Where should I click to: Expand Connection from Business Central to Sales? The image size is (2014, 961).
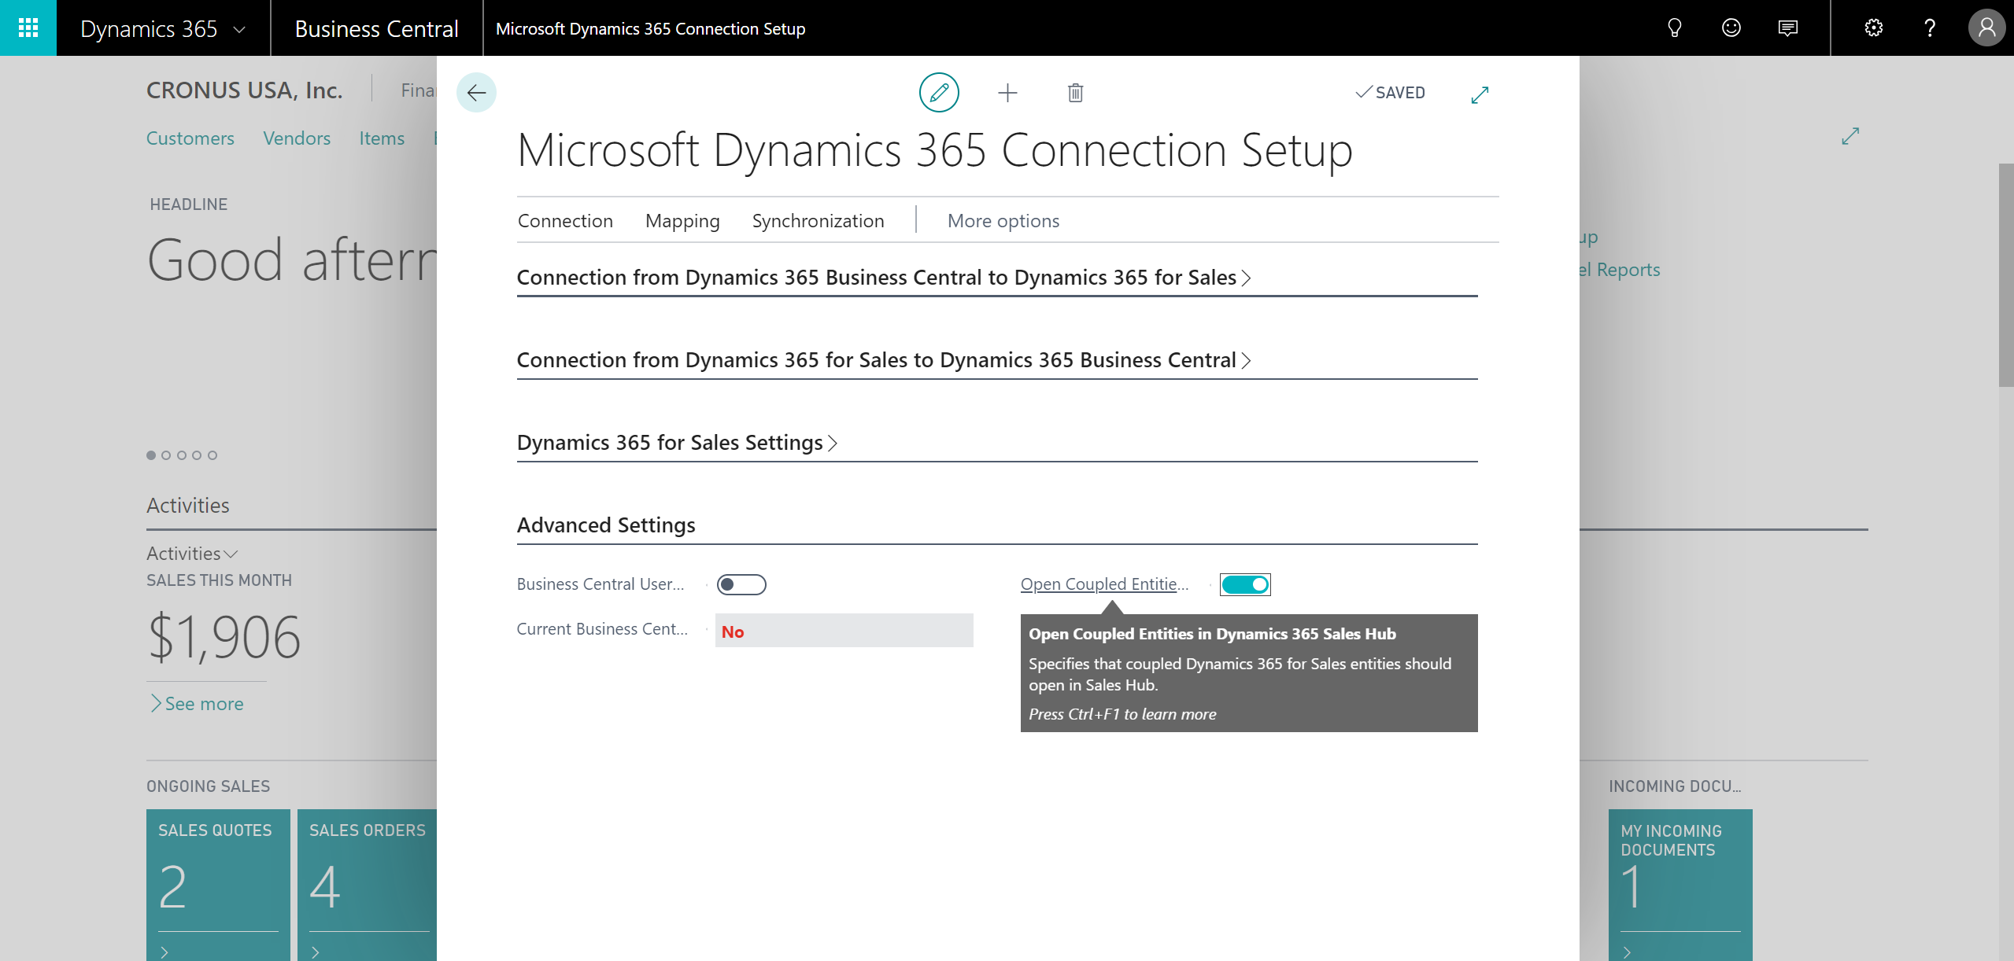click(x=884, y=278)
